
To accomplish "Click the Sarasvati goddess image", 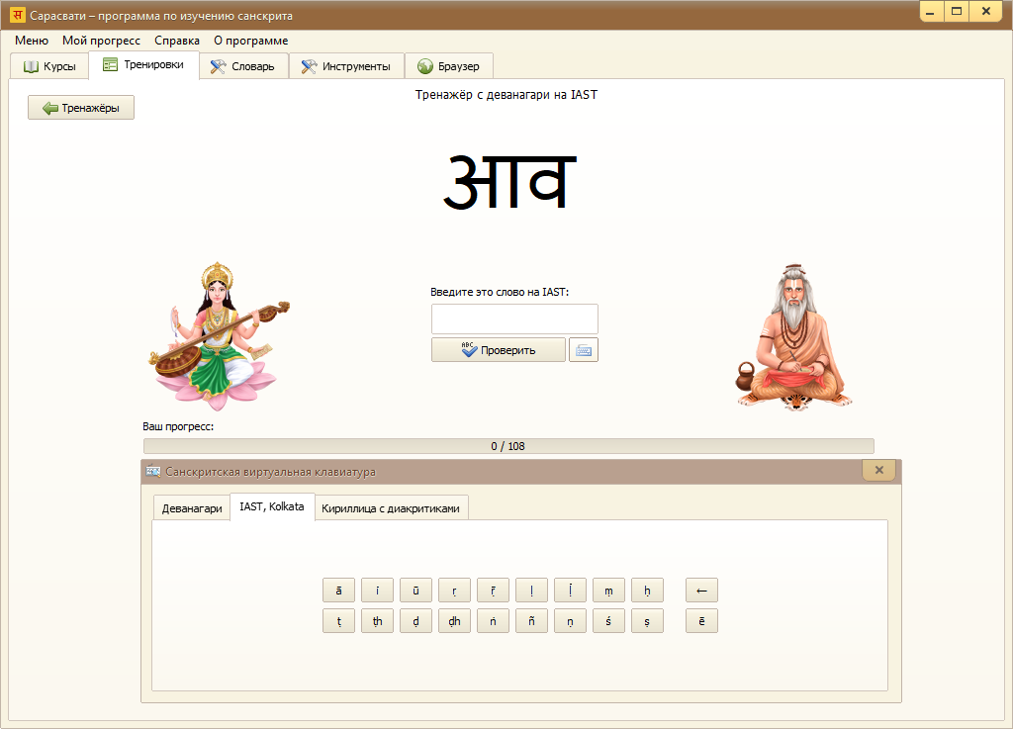I will (x=220, y=336).
